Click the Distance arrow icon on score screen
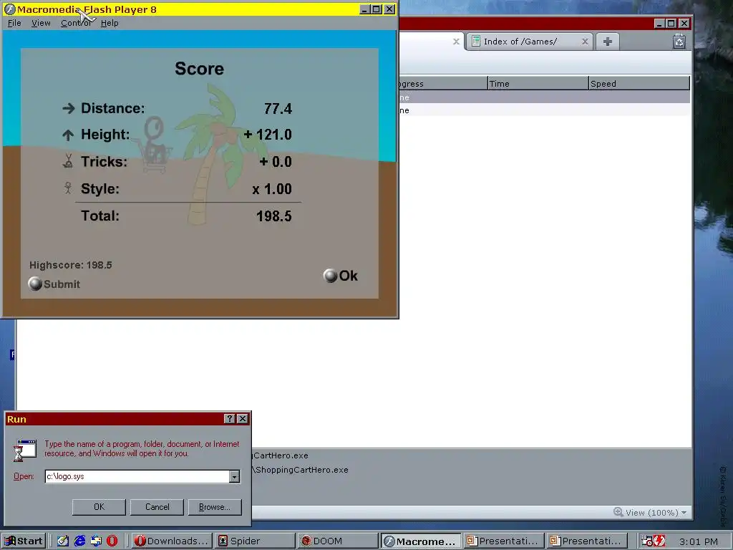Viewport: 733px width, 550px height. pyautogui.click(x=69, y=109)
